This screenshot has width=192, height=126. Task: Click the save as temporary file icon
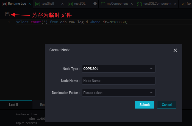pos(7,14)
